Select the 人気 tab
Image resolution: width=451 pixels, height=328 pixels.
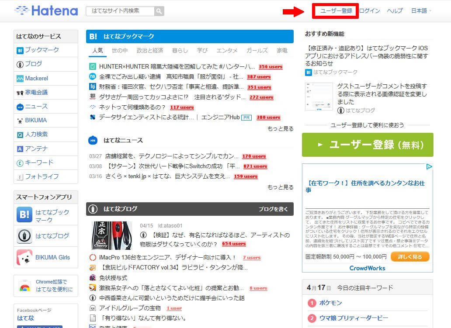coord(98,51)
